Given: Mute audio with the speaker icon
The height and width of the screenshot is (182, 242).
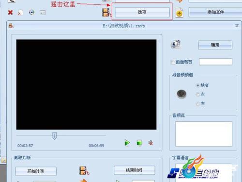Looking at the screenshot, I should (x=151, y=143).
